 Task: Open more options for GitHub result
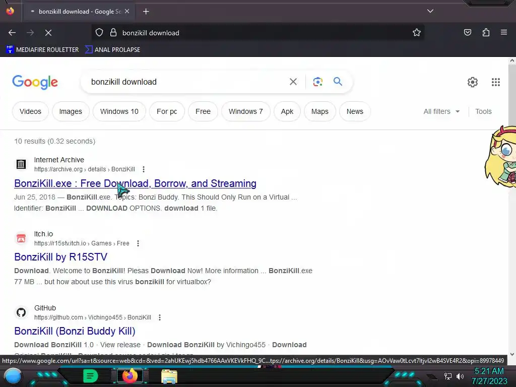[160, 317]
